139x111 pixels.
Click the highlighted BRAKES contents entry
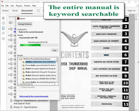point(106,55)
